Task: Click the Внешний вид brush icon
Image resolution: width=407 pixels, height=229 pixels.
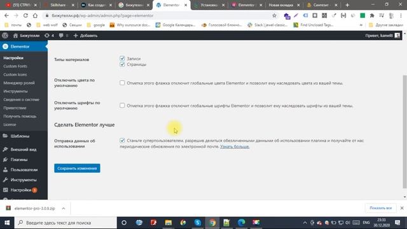Action: tap(5, 149)
